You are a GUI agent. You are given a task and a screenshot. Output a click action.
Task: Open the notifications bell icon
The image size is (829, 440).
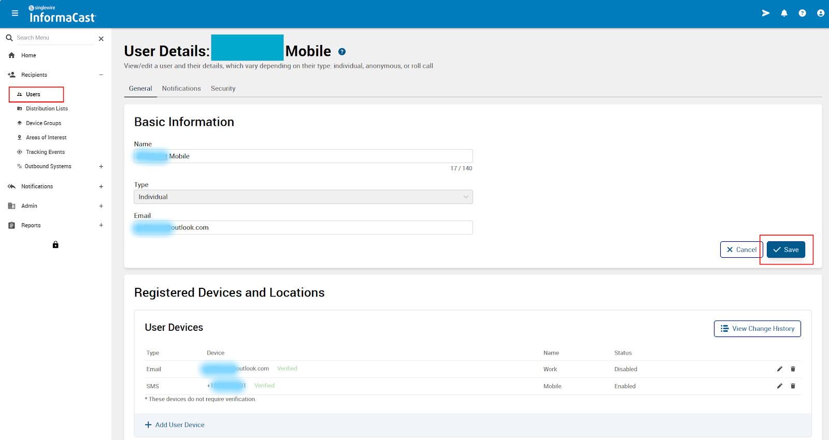(784, 13)
